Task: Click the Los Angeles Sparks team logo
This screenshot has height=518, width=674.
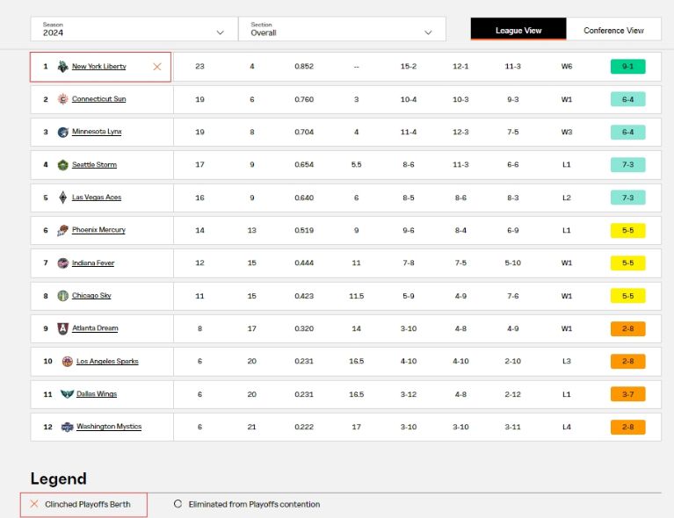Action: click(67, 361)
